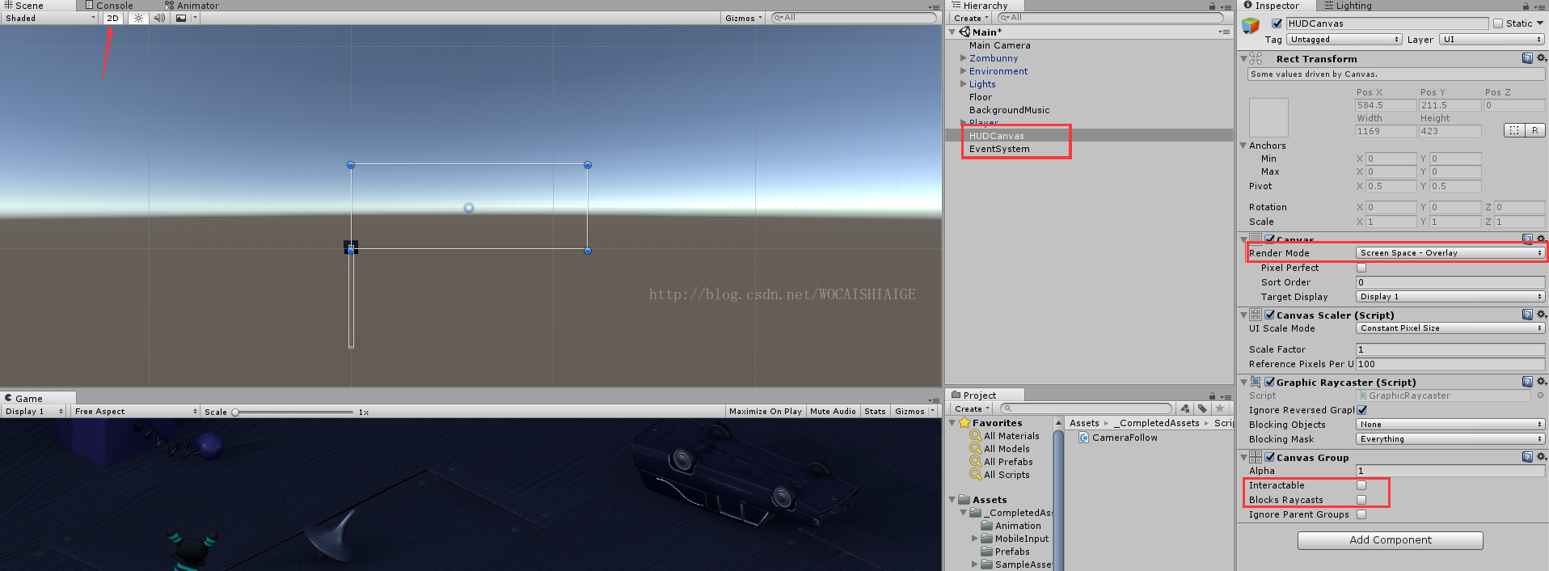Click the Inspector panel lock icon
The height and width of the screenshot is (571, 1549).
click(1526, 6)
